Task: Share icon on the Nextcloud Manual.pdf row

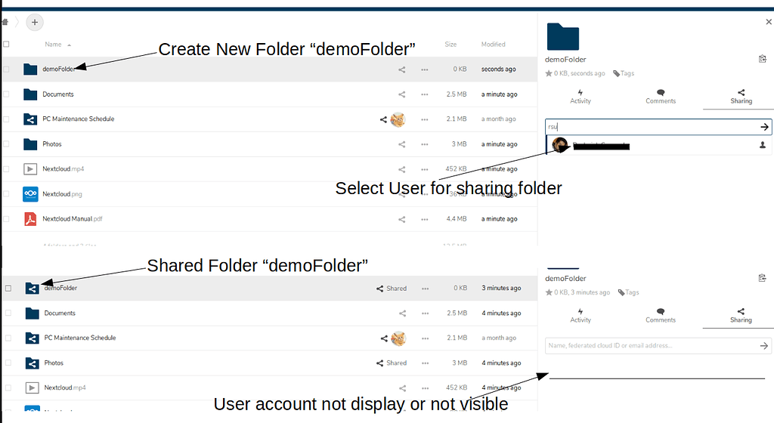Action: point(402,219)
